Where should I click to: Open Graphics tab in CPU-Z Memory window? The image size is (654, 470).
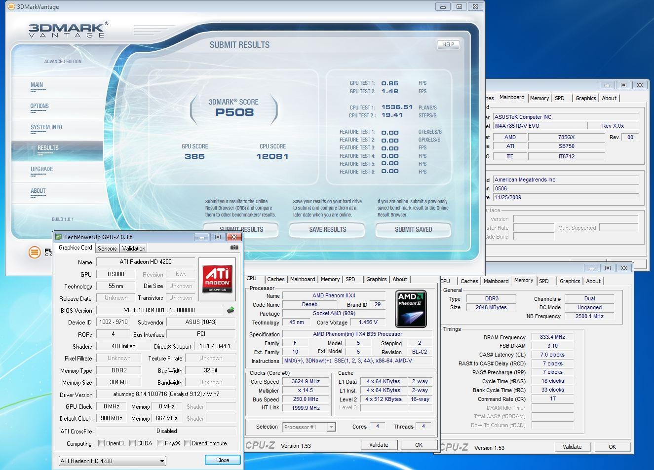click(x=570, y=281)
